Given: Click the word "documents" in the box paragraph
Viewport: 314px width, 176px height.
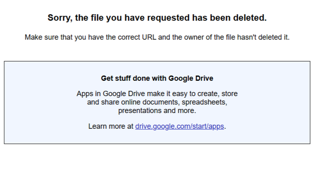Looking at the screenshot, I should pyautogui.click(x=160, y=102).
